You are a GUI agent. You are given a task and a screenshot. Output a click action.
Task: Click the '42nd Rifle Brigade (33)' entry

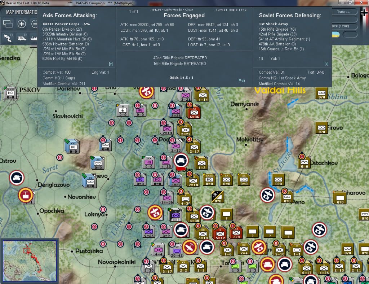click(278, 34)
